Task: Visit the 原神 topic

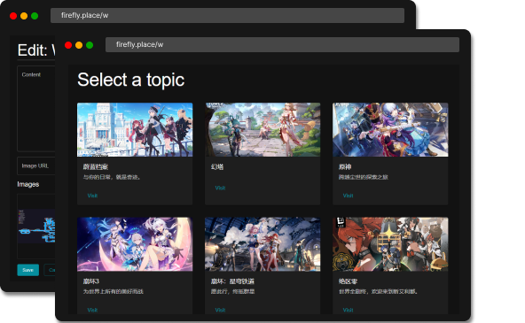Action: coord(349,196)
